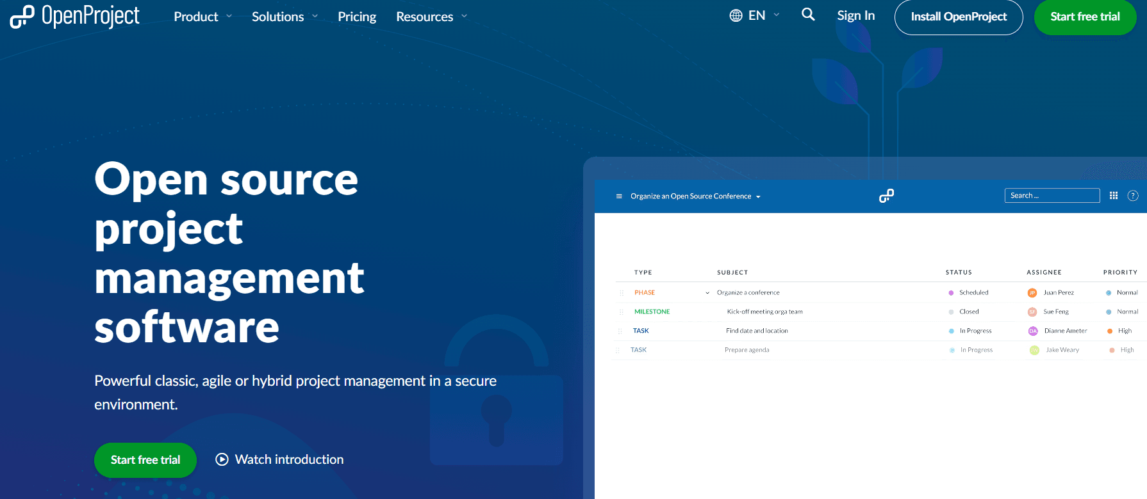Click the ASSIGNEE column header
The width and height of the screenshot is (1147, 499).
[x=1044, y=273]
